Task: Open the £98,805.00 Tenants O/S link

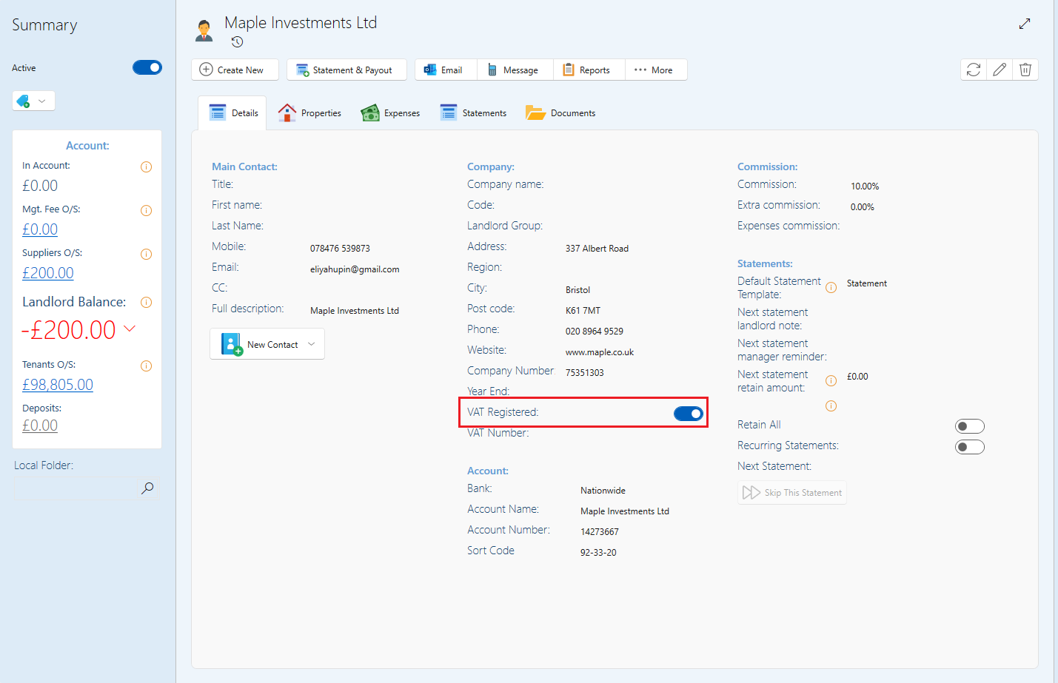Action: pos(58,385)
